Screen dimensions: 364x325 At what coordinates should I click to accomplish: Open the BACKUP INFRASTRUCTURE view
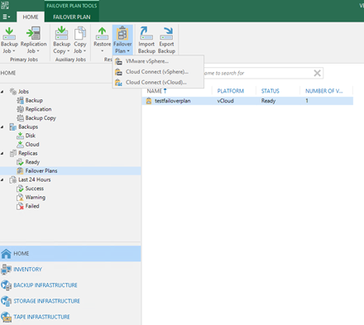(70, 285)
